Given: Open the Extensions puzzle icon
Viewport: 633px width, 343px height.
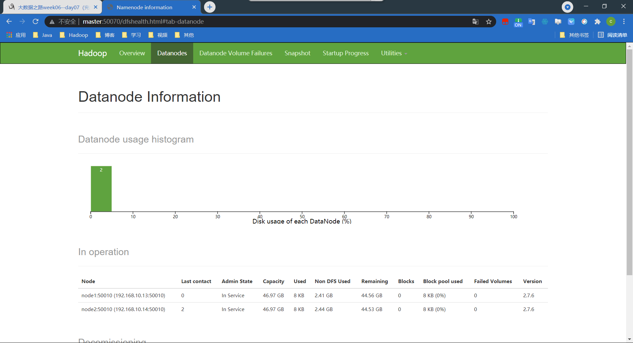Looking at the screenshot, I should coord(597,22).
